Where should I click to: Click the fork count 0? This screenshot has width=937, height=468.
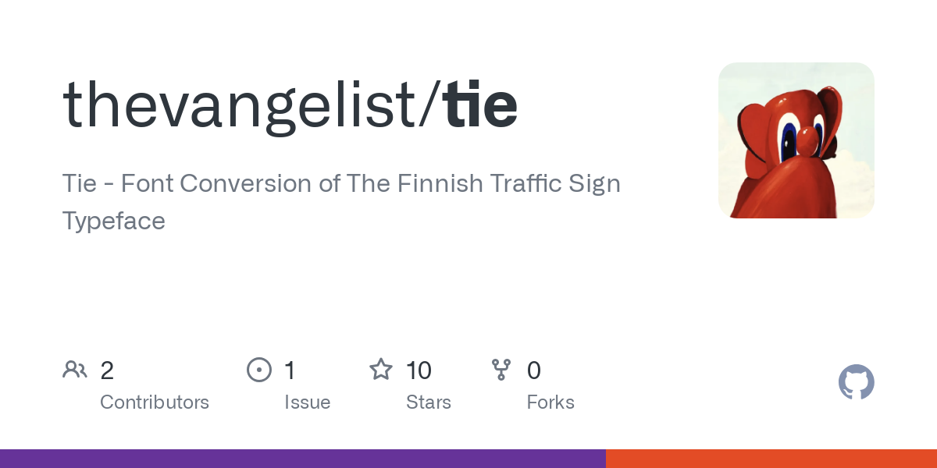pos(534,370)
